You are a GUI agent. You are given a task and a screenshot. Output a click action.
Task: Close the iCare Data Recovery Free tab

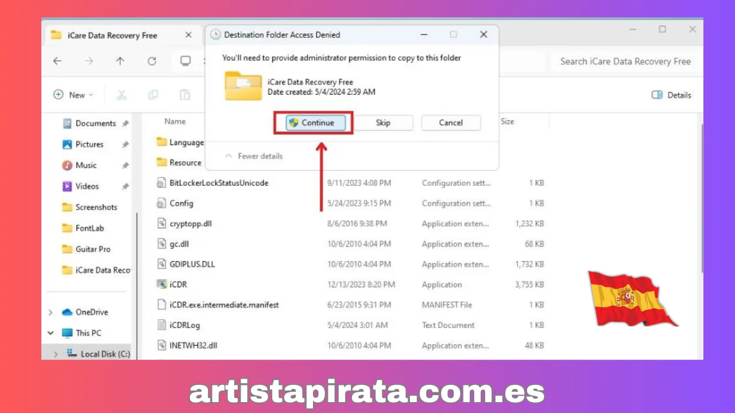[188, 35]
